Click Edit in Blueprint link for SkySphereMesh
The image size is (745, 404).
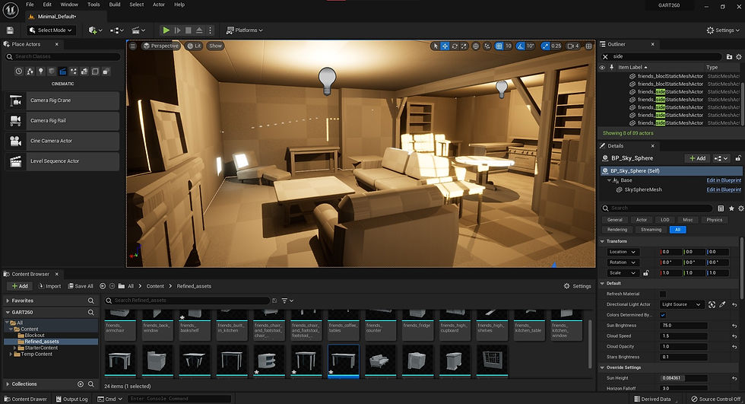724,189
